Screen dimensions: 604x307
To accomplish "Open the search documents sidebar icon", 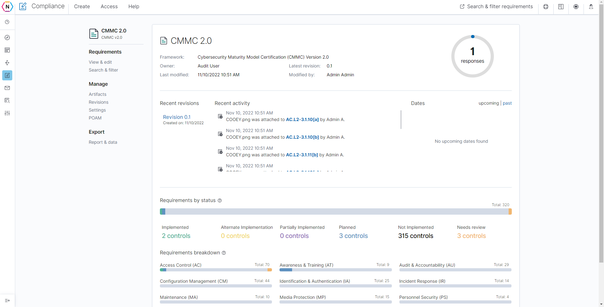I will 7,101.
